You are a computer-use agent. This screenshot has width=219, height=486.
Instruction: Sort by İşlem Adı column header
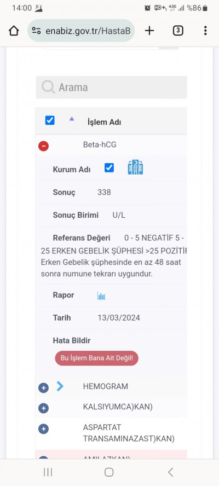tap(104, 122)
